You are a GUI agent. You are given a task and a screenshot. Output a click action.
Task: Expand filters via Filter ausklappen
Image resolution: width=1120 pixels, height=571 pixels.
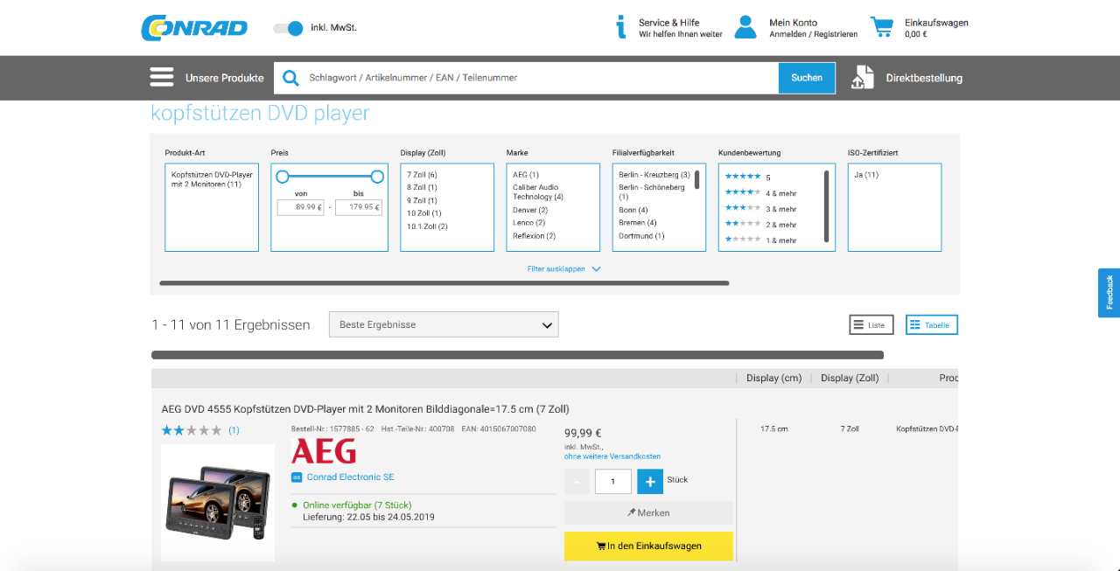coord(563,269)
